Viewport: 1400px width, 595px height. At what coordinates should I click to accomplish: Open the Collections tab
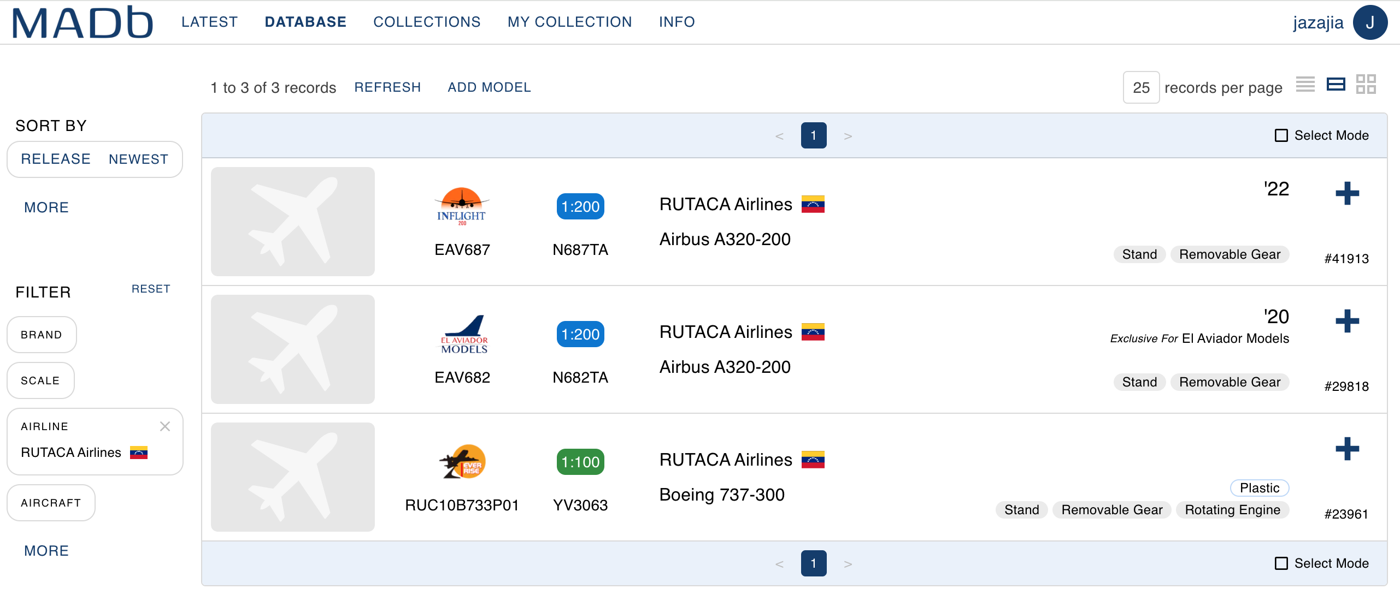coord(427,22)
